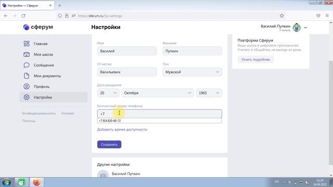Click the shield tracking protection icon
Viewport: 333px width, 187px height.
point(60,16)
